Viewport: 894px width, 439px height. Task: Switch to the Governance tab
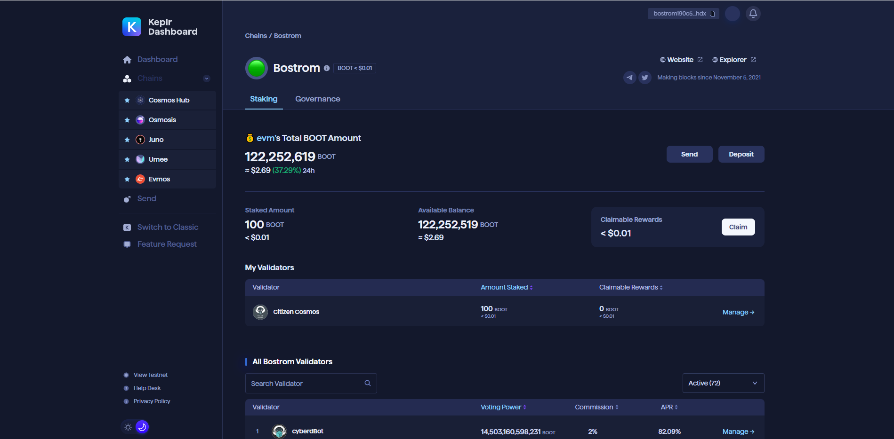[318, 99]
